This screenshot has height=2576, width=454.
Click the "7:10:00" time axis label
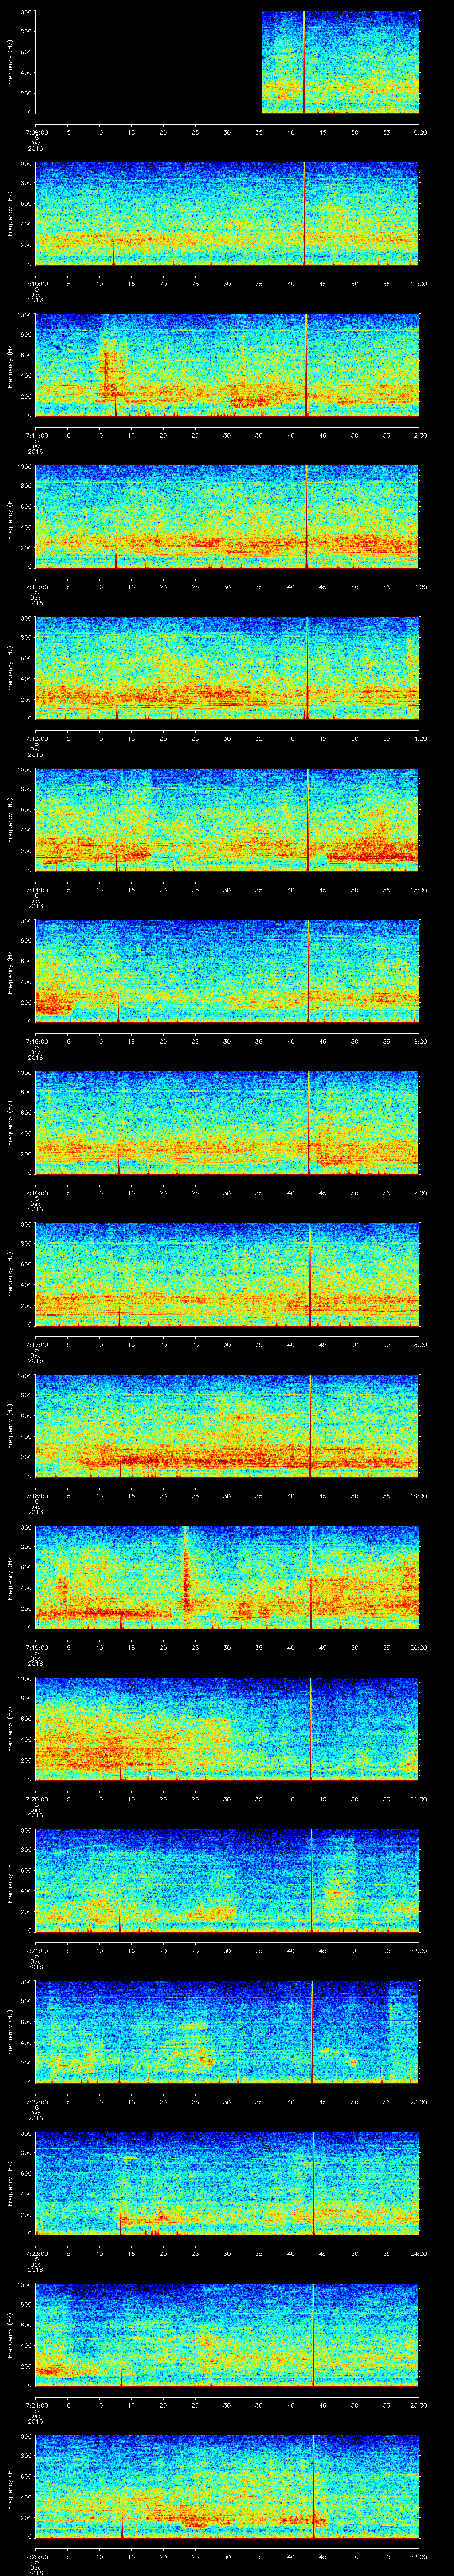tap(36, 284)
